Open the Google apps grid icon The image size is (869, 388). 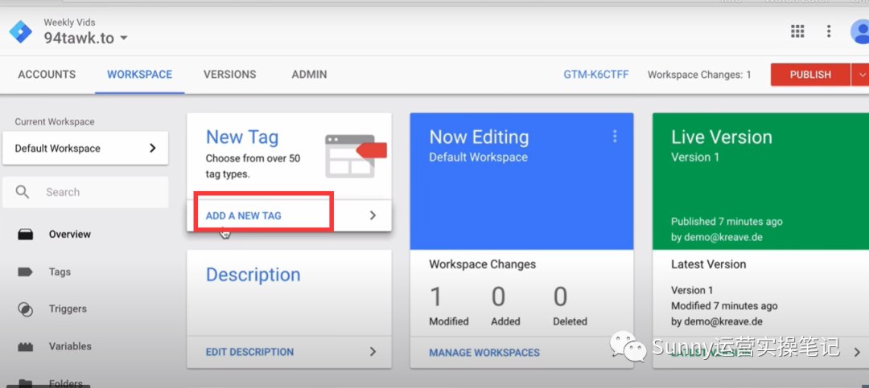pos(797,31)
